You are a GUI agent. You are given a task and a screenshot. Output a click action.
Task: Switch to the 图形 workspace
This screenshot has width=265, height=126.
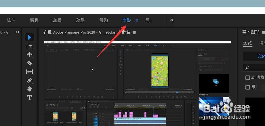(x=127, y=20)
